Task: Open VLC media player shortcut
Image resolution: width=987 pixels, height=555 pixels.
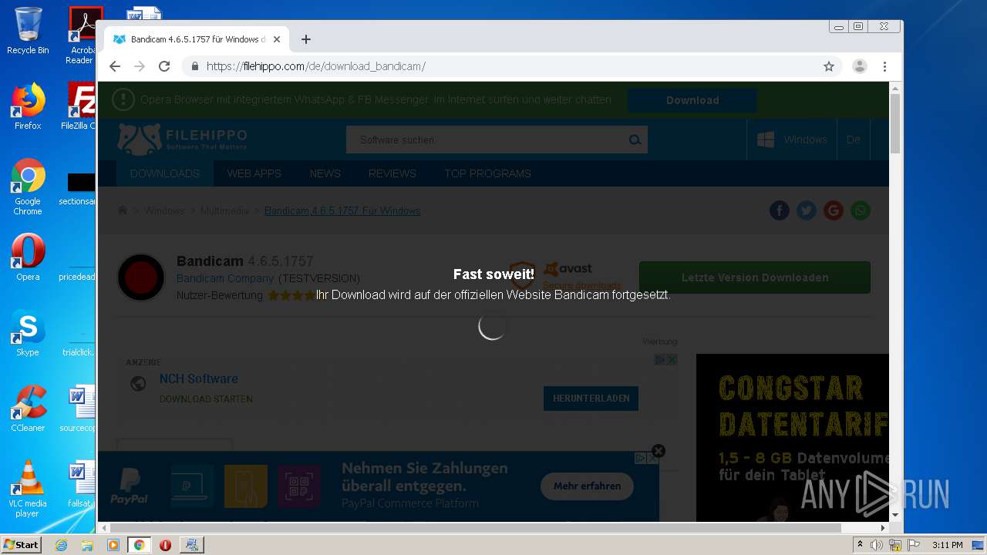Action: point(28,489)
